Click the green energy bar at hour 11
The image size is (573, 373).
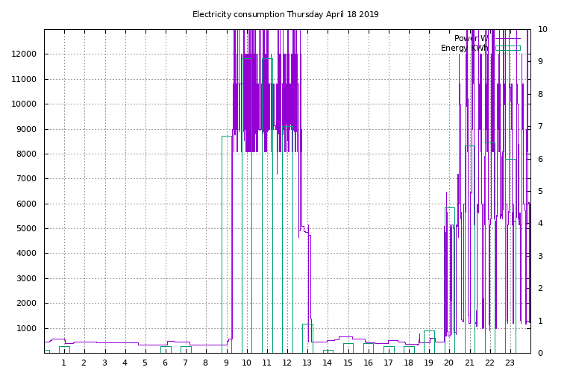click(x=268, y=206)
